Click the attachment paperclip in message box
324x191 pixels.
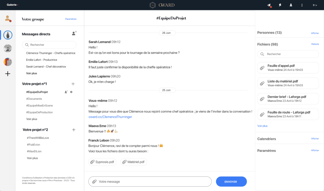coord(94,182)
